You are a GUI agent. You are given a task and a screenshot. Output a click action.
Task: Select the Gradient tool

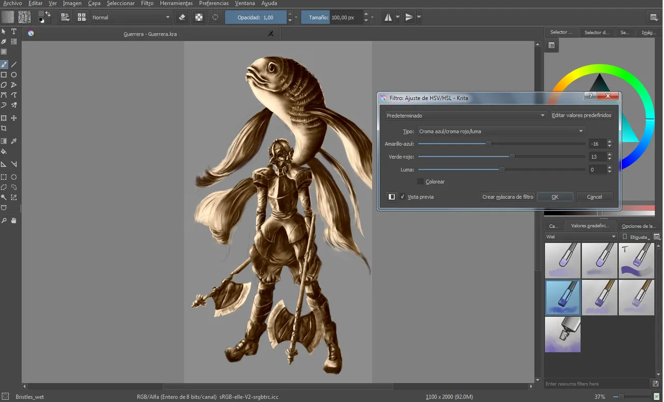tap(4, 141)
